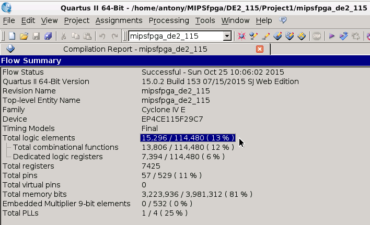This screenshot has width=370, height=225.
Task: Open the Tools menu
Action: (205, 20)
